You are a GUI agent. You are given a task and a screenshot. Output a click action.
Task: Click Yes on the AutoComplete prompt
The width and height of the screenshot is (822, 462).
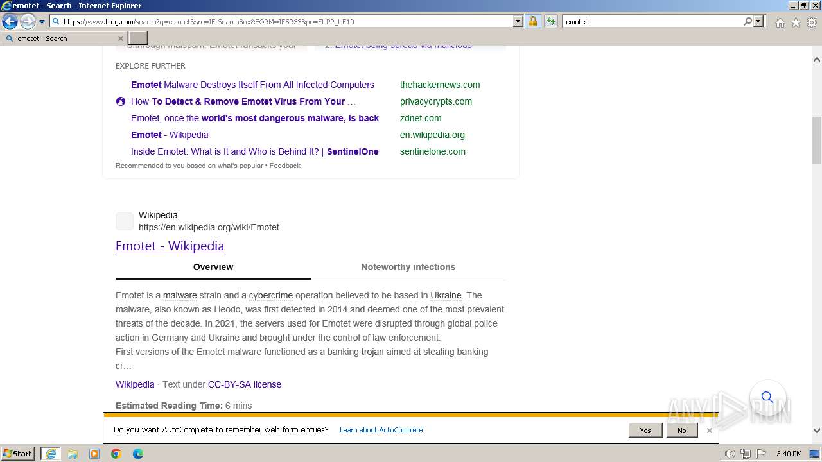(x=645, y=431)
